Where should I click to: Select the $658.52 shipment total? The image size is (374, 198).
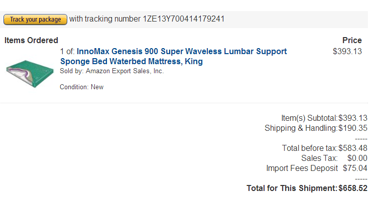coord(353,188)
